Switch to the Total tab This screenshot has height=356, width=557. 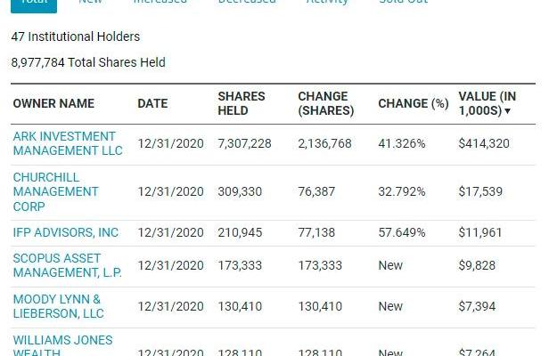(34, 3)
